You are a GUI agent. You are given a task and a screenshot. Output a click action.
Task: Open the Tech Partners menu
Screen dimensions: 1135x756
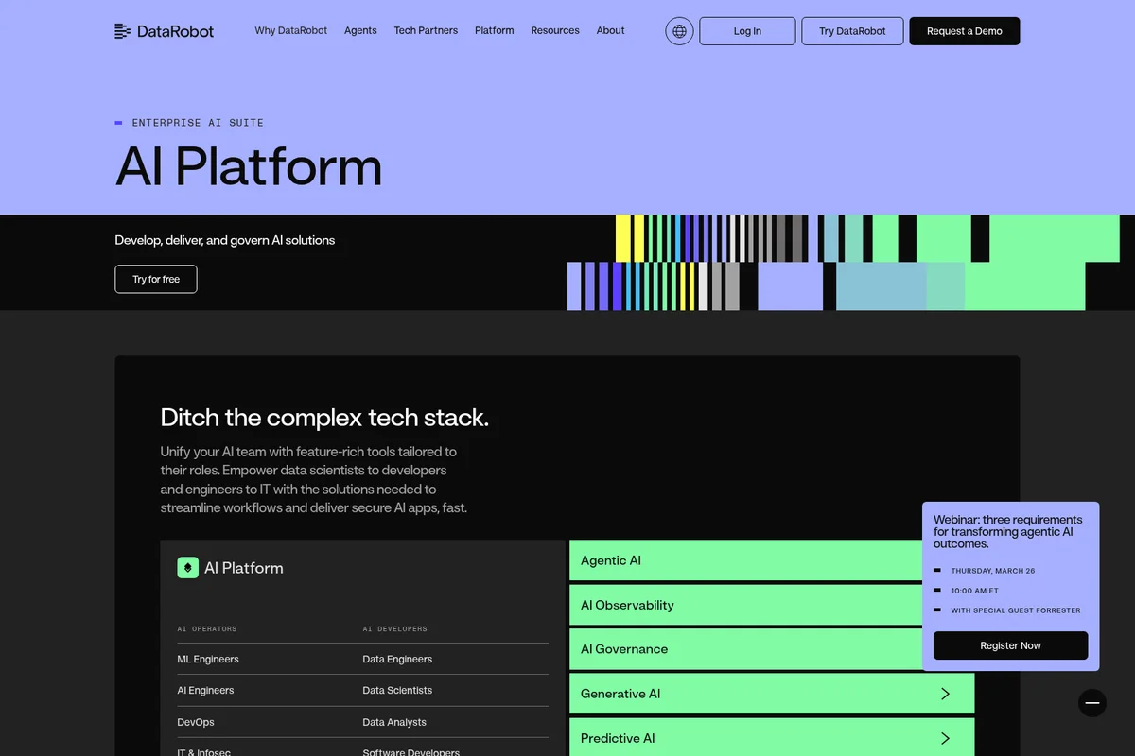pos(426,30)
